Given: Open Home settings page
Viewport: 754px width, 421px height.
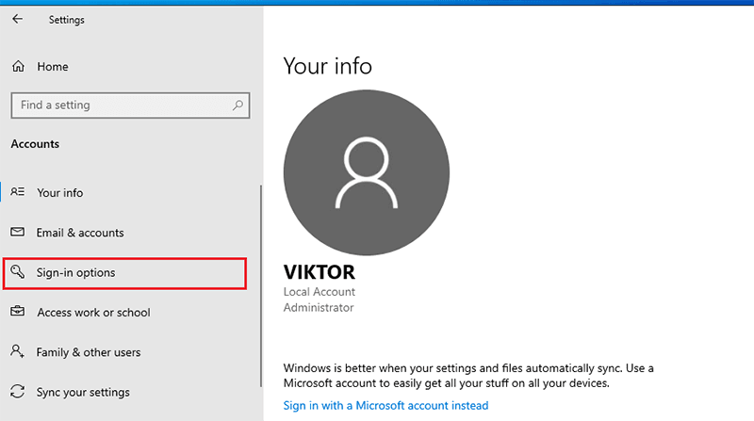Looking at the screenshot, I should point(53,67).
